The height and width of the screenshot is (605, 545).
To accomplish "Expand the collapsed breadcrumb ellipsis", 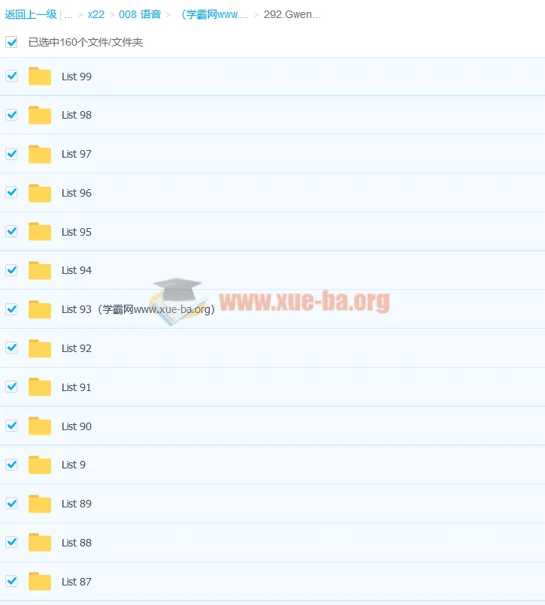I will [68, 14].
